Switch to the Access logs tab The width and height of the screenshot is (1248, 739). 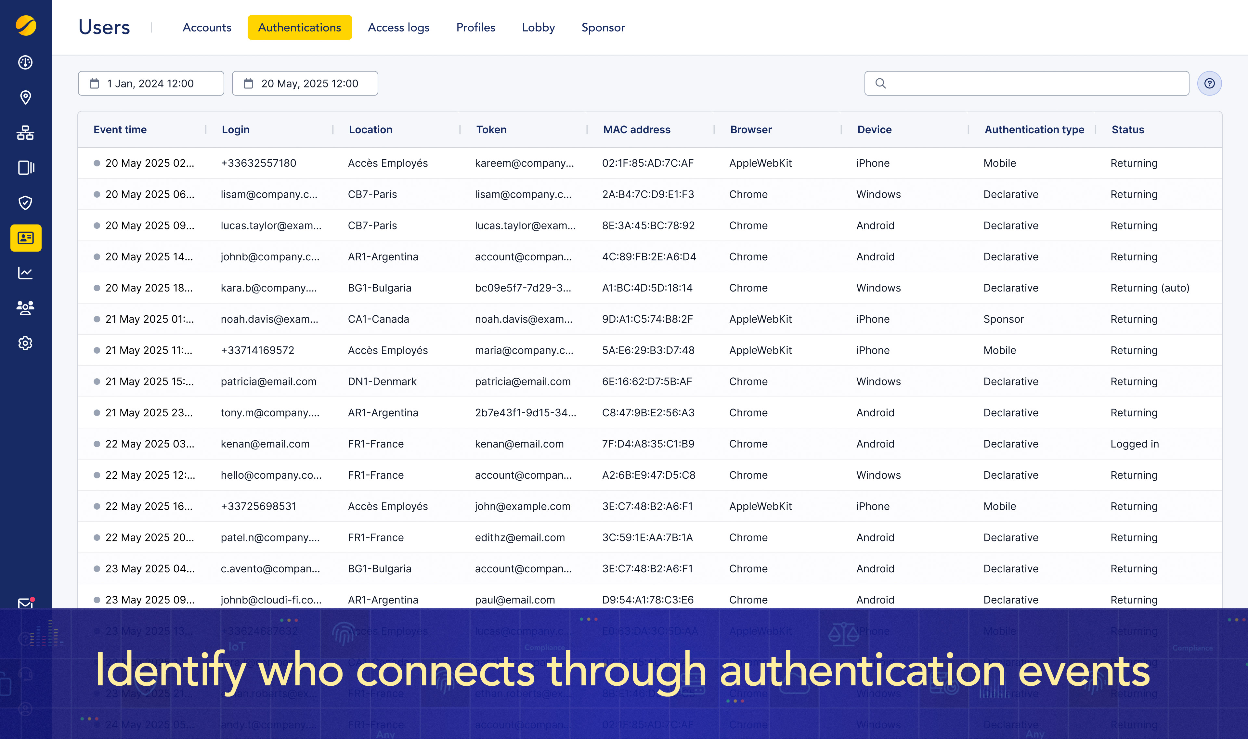[398, 27]
